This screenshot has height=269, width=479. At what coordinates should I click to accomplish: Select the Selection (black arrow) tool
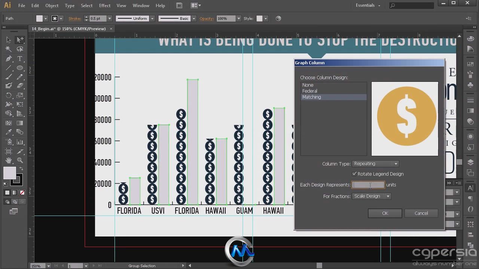click(x=9, y=40)
